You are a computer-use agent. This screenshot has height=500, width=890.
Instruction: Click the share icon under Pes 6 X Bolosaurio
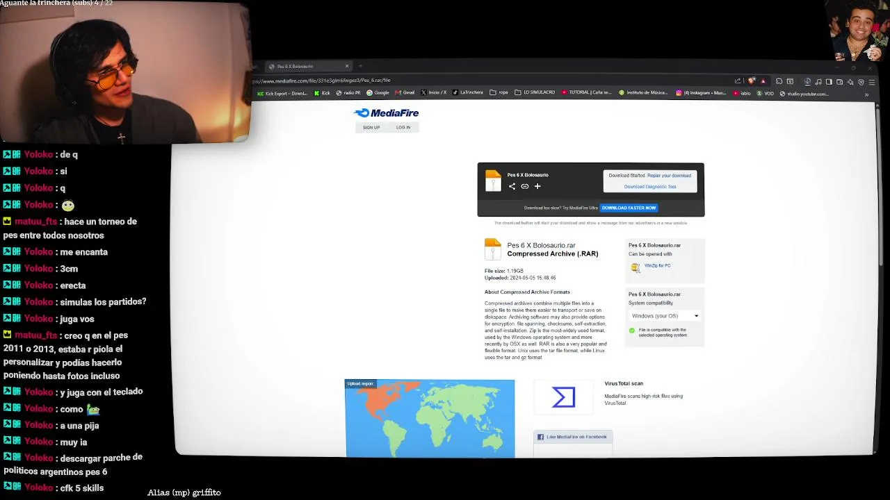[x=512, y=186]
